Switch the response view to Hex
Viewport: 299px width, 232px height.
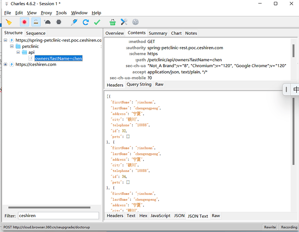[143, 216]
